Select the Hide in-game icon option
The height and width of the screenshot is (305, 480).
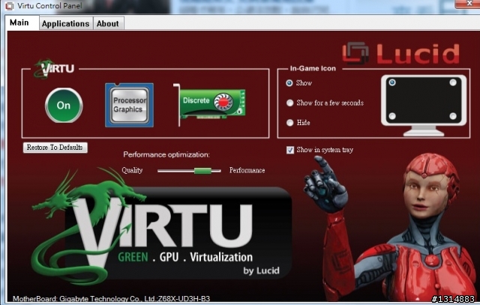pos(289,123)
